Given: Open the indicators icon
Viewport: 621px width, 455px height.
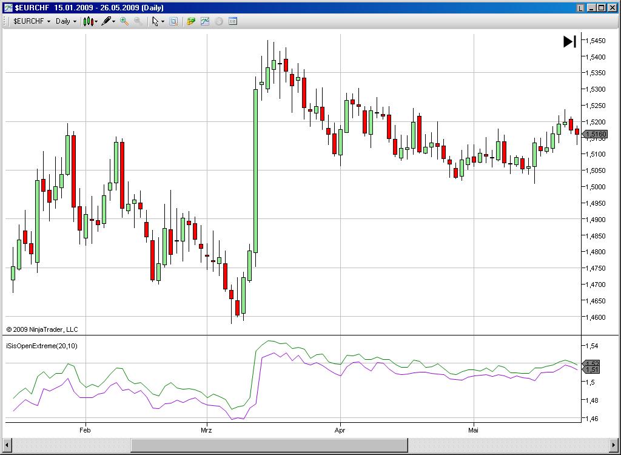Looking at the screenshot, I should coord(205,21).
